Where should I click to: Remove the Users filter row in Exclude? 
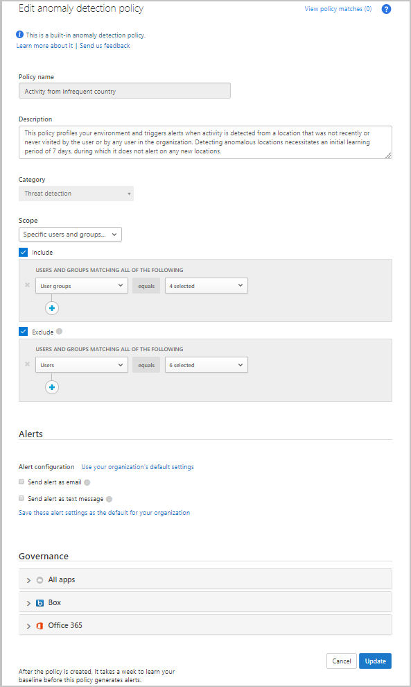[27, 364]
